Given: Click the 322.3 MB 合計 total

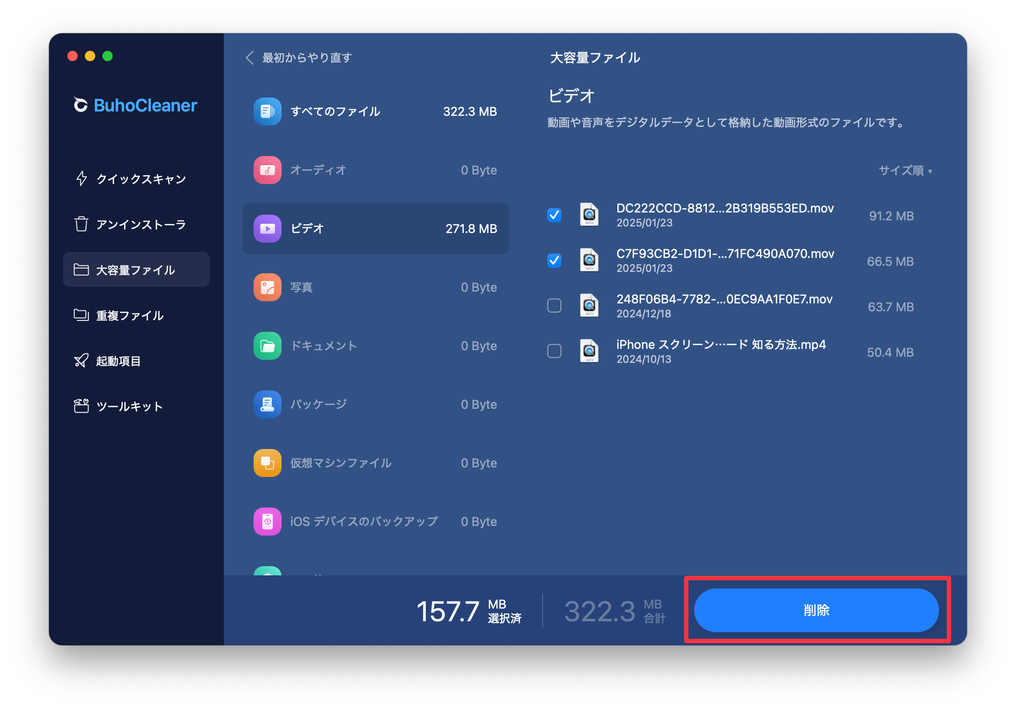Looking at the screenshot, I should (615, 611).
